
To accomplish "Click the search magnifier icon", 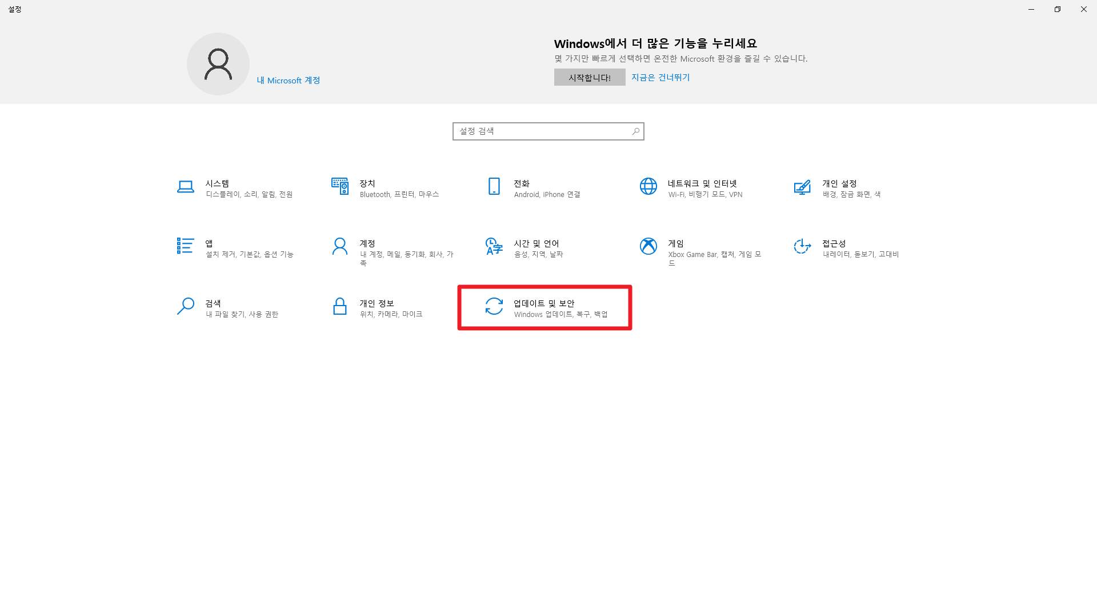I will click(x=635, y=131).
